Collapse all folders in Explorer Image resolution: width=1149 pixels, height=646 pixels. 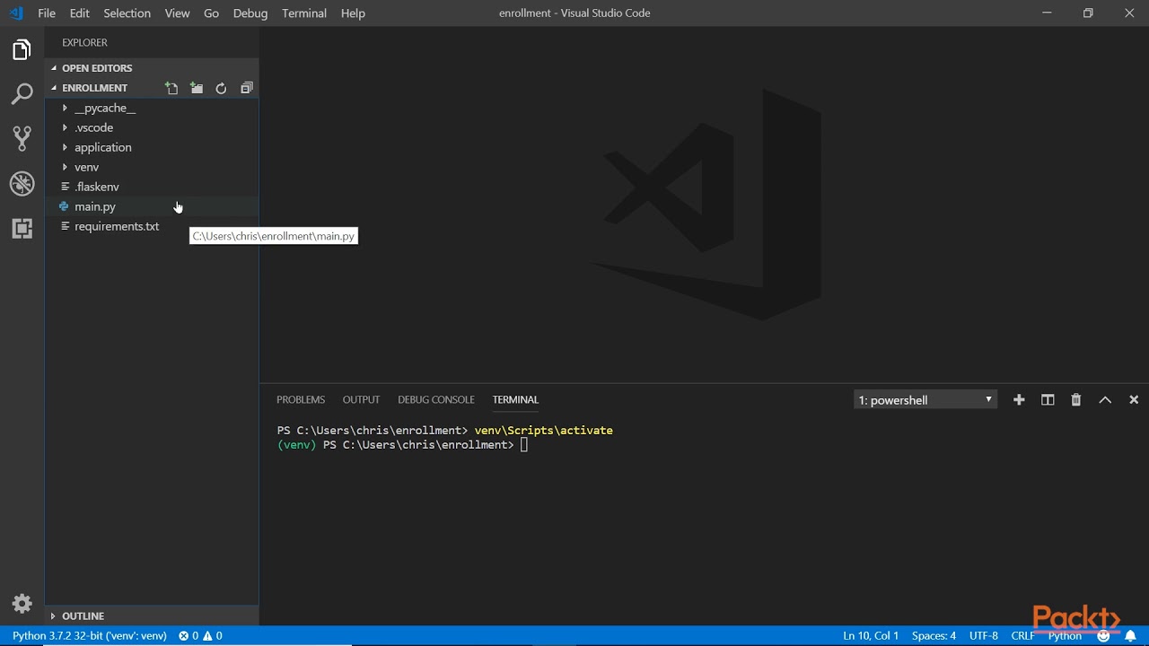click(x=247, y=88)
